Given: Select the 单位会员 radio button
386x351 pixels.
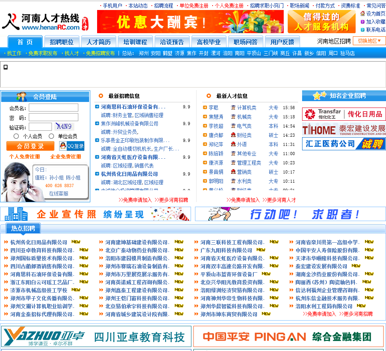Looking at the screenshot, I should [x=51, y=136].
